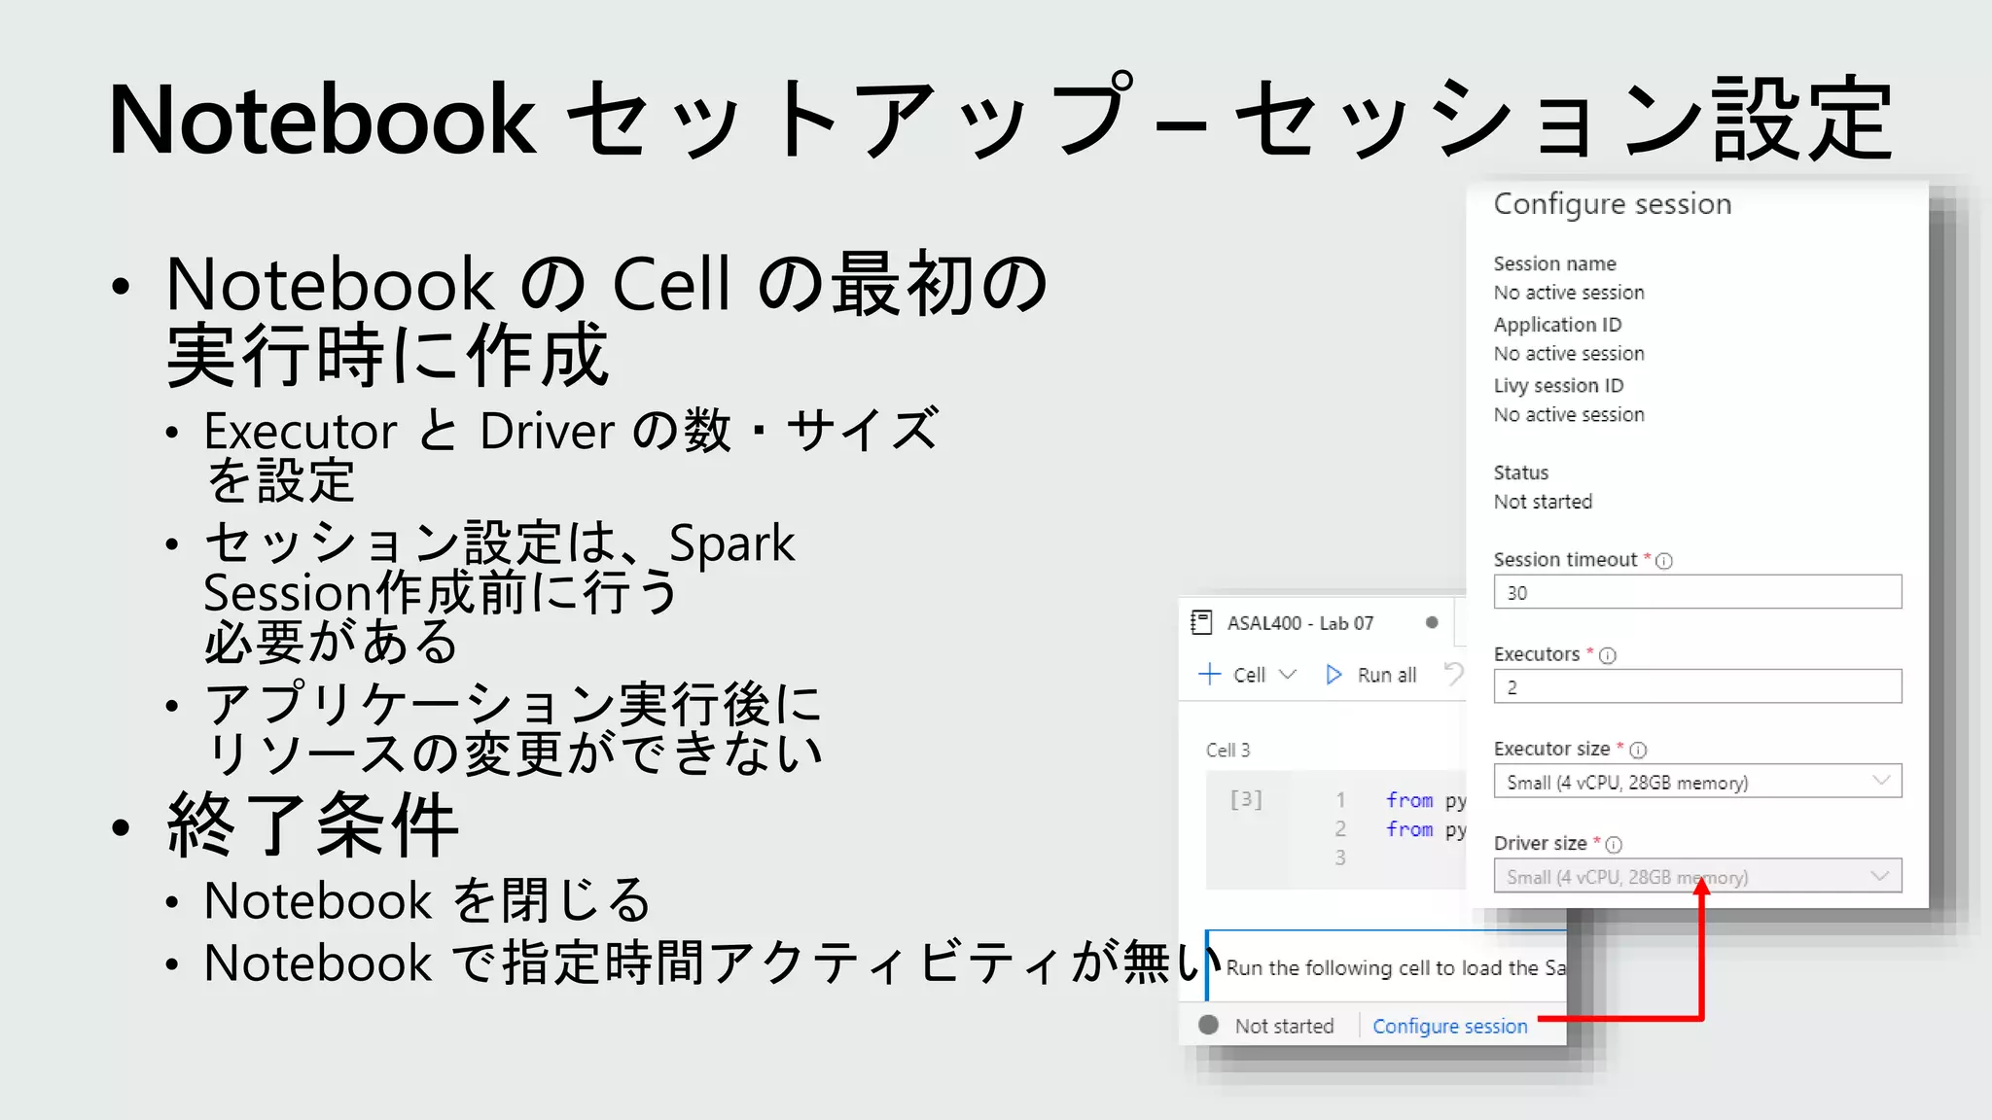Select the ASAL400 - Lab 07 tab
The width and height of the screenshot is (1992, 1120).
click(1316, 623)
